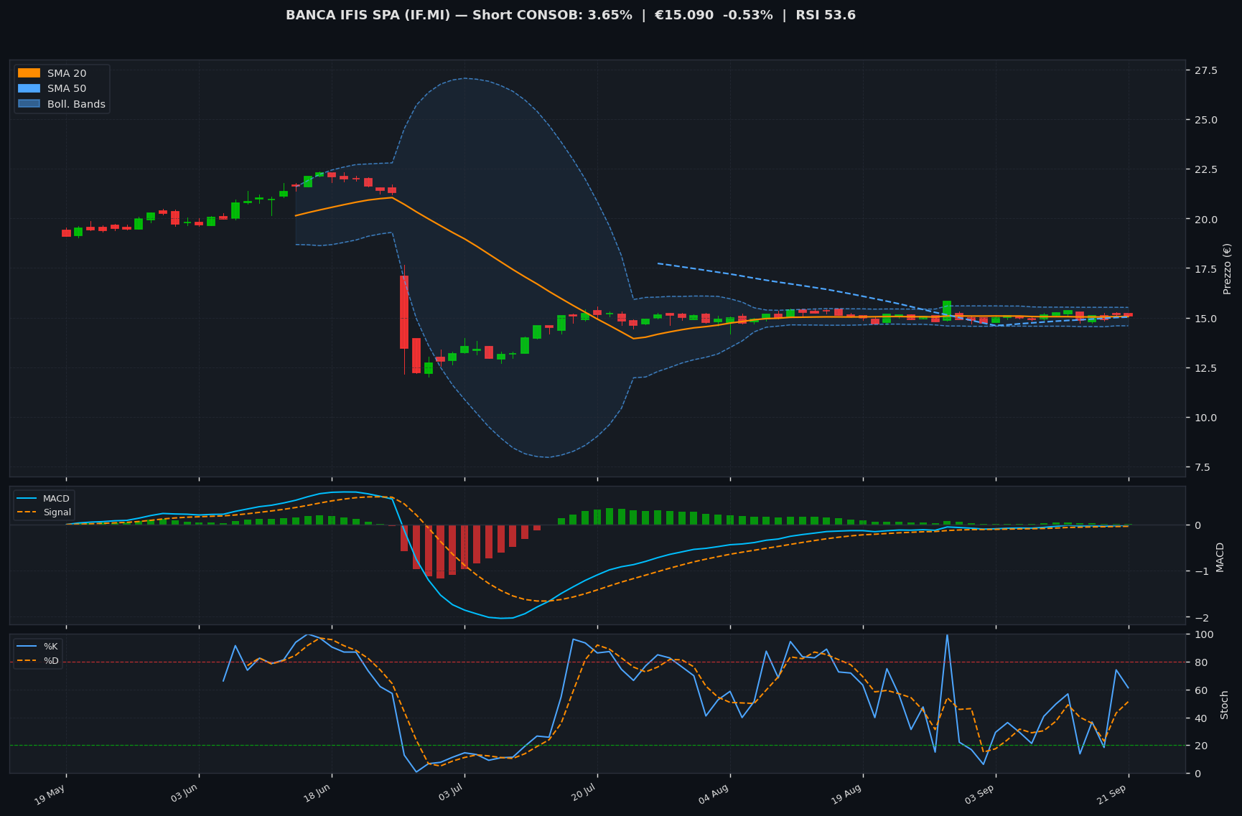
Task: Click the 21 Sep date label
Action: coord(1112,794)
